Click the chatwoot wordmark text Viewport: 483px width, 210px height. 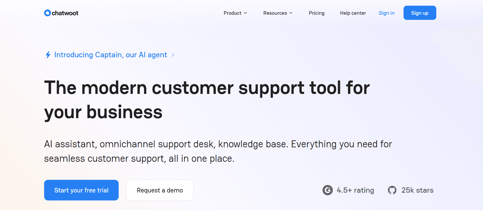pos(65,13)
